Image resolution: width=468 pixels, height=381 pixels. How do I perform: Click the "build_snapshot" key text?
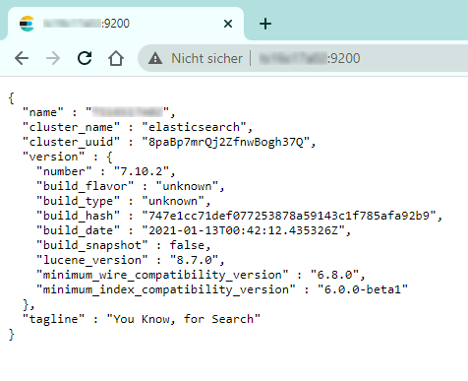92,245
